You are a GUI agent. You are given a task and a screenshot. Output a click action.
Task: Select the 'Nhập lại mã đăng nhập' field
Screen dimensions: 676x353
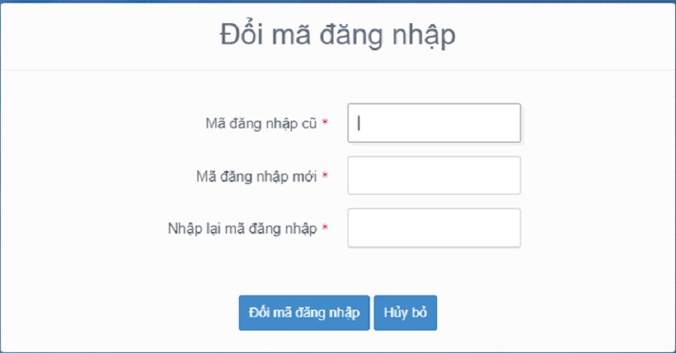pyautogui.click(x=434, y=228)
